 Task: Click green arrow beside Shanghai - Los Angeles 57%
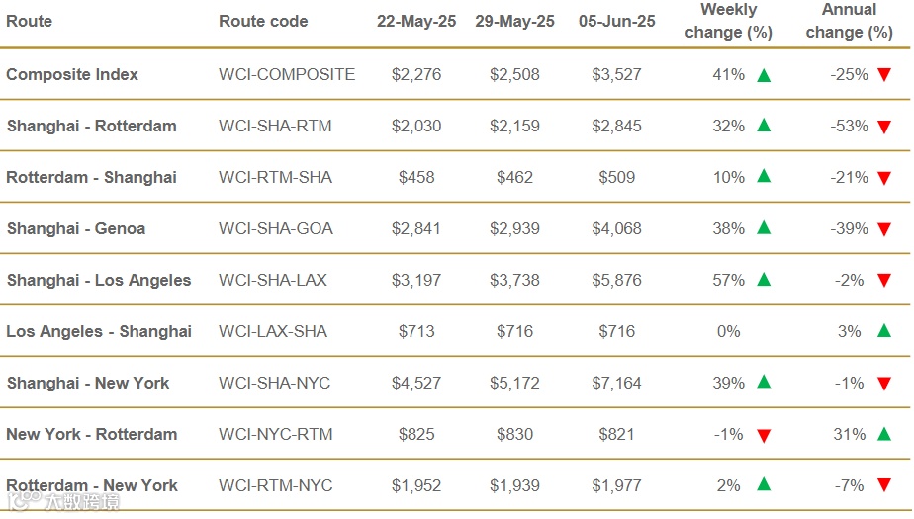pos(763,281)
